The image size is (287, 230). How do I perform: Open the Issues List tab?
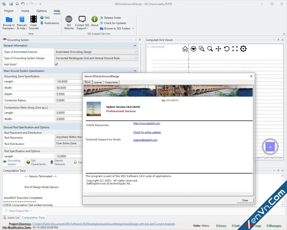11,218
